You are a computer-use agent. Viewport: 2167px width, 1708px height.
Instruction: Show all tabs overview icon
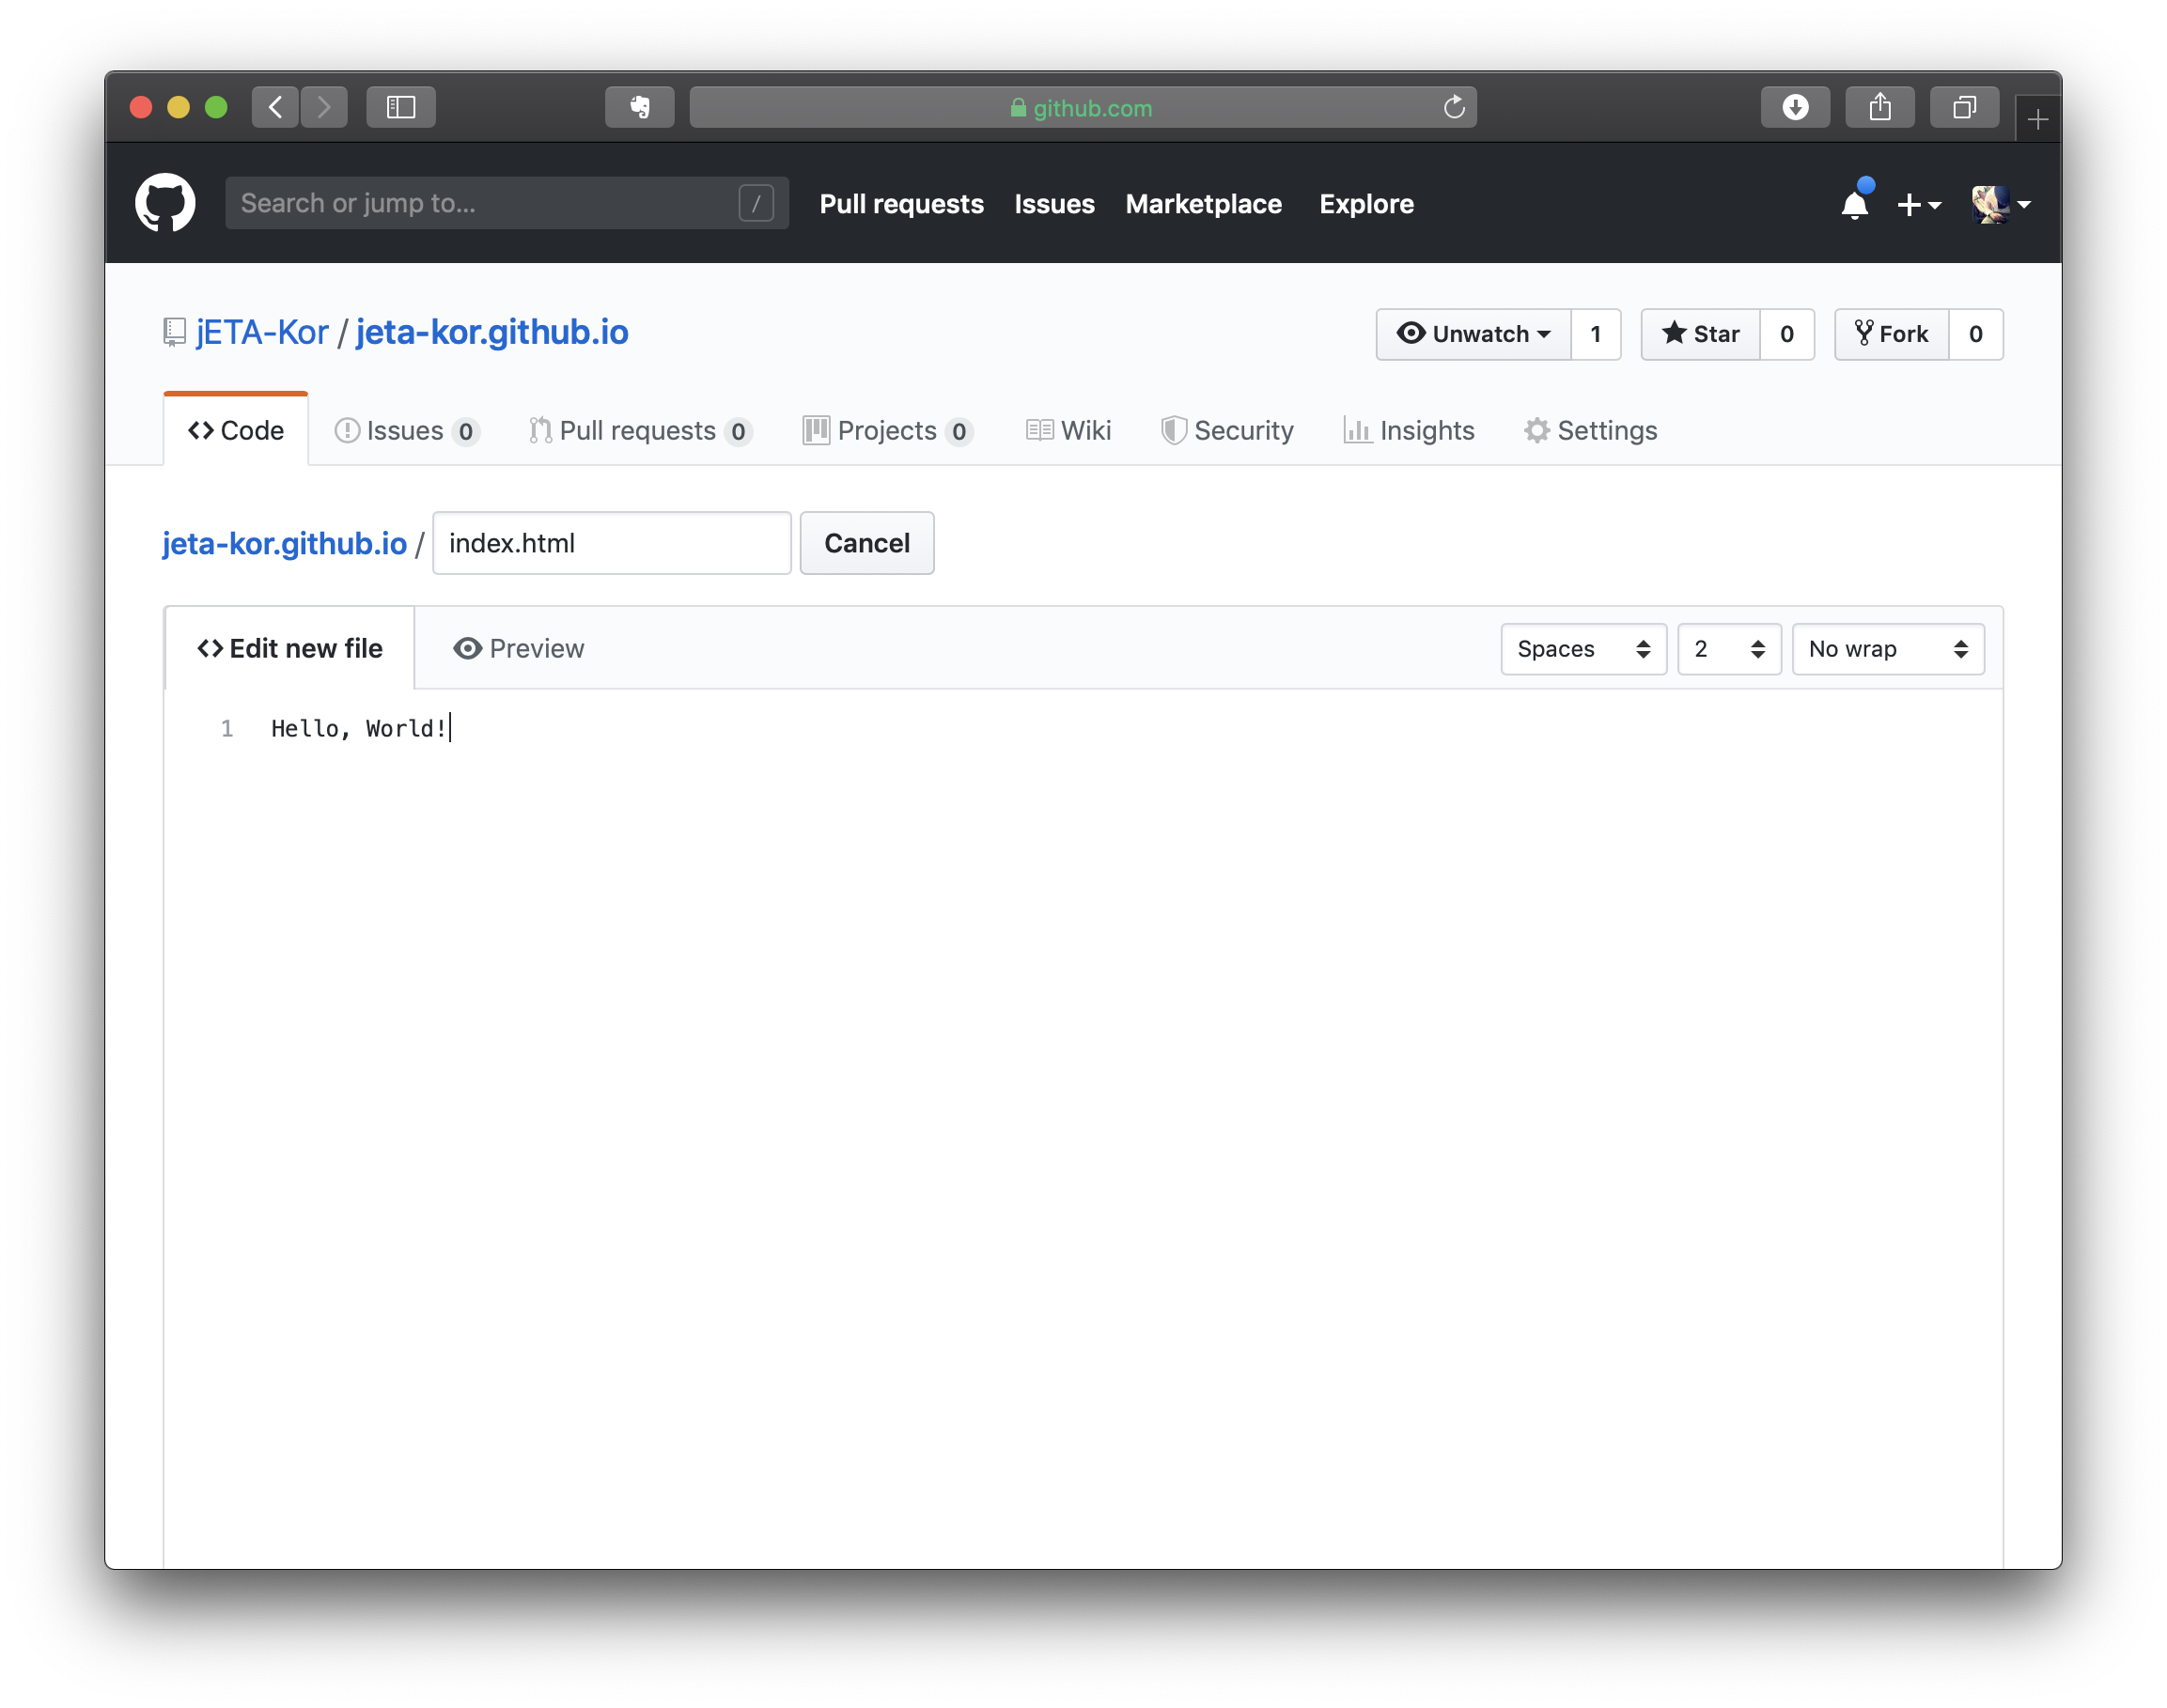point(1964,107)
